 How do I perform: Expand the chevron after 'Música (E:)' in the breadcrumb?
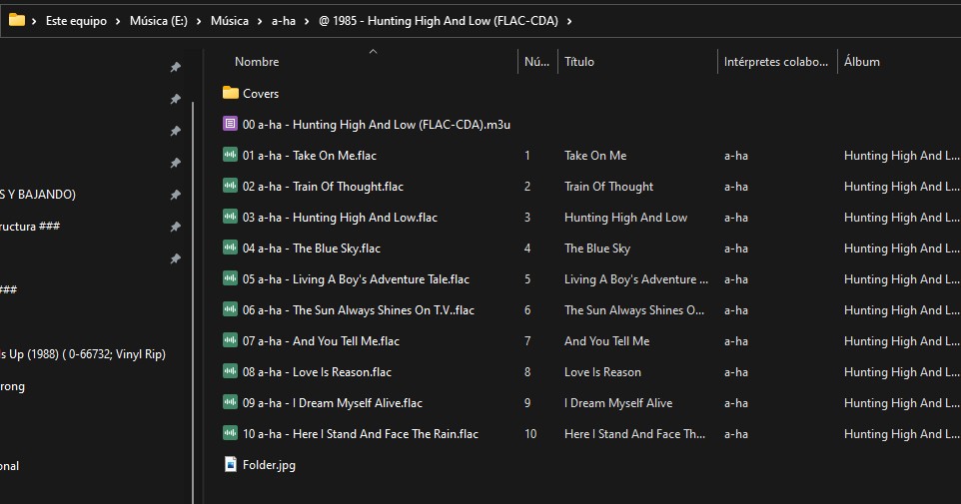(199, 21)
